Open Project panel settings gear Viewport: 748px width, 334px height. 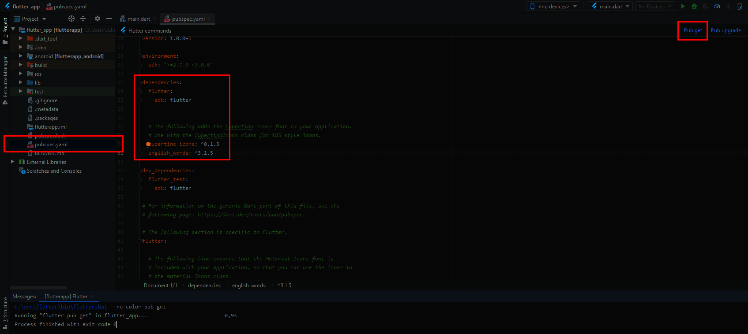pyautogui.click(x=98, y=19)
